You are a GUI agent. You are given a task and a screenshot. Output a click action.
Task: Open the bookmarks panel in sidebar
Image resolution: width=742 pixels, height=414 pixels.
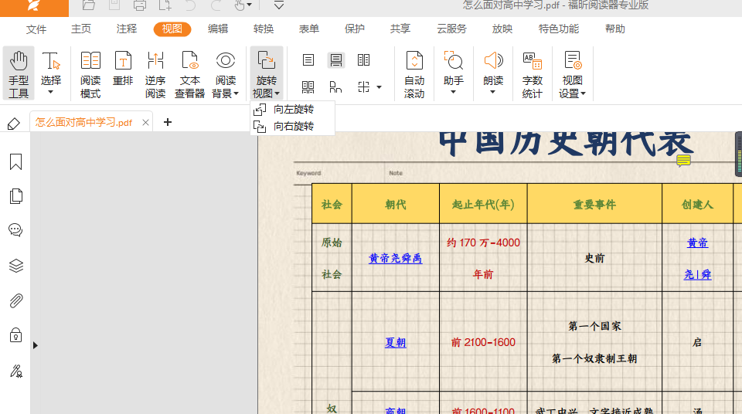point(15,162)
